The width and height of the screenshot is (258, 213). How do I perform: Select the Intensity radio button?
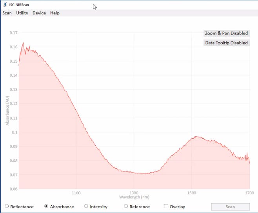(86, 206)
